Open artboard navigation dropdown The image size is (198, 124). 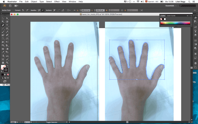(x=31, y=122)
